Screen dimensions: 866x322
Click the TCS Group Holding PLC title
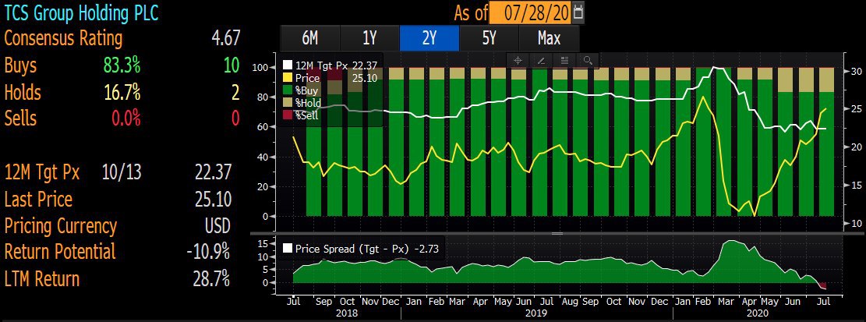(81, 13)
